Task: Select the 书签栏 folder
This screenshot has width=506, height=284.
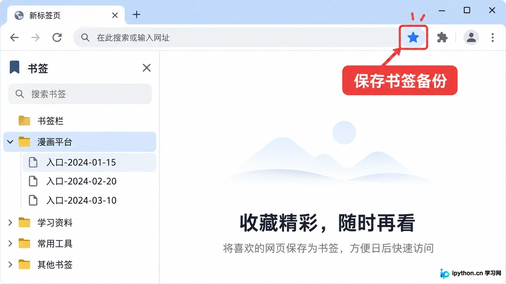Action: tap(80, 121)
